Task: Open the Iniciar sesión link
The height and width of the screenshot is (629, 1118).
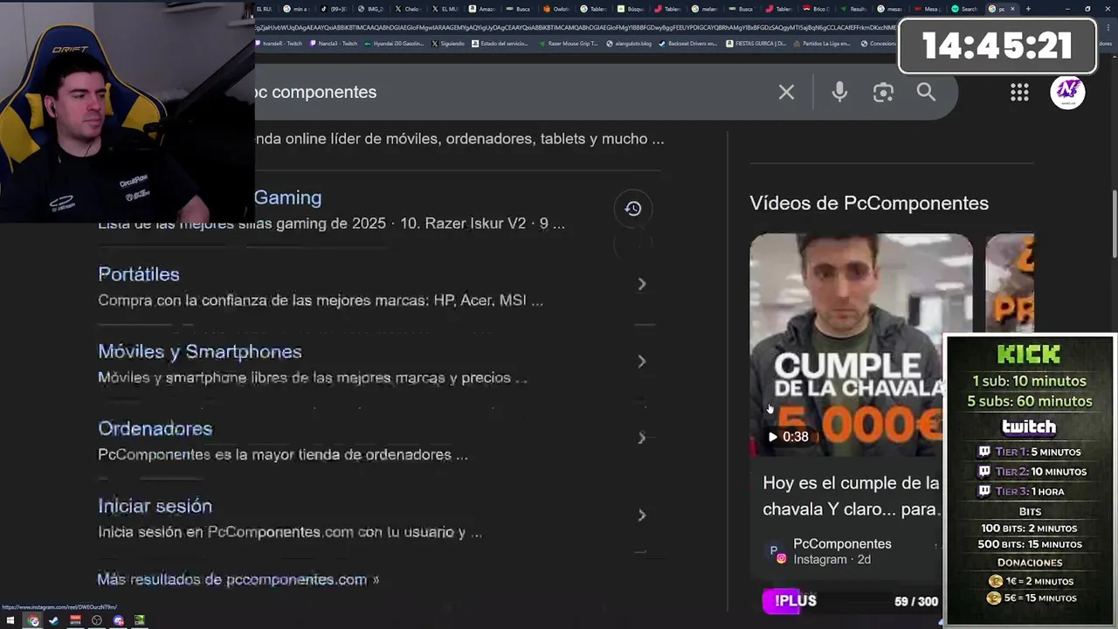Action: tap(155, 506)
